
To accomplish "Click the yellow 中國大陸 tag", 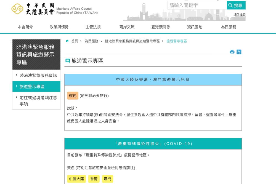I will pyautogui.click(x=76, y=179).
